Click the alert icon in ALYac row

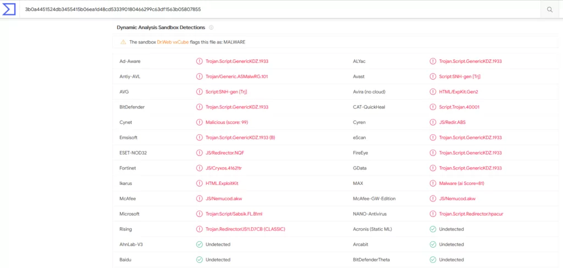433,61
